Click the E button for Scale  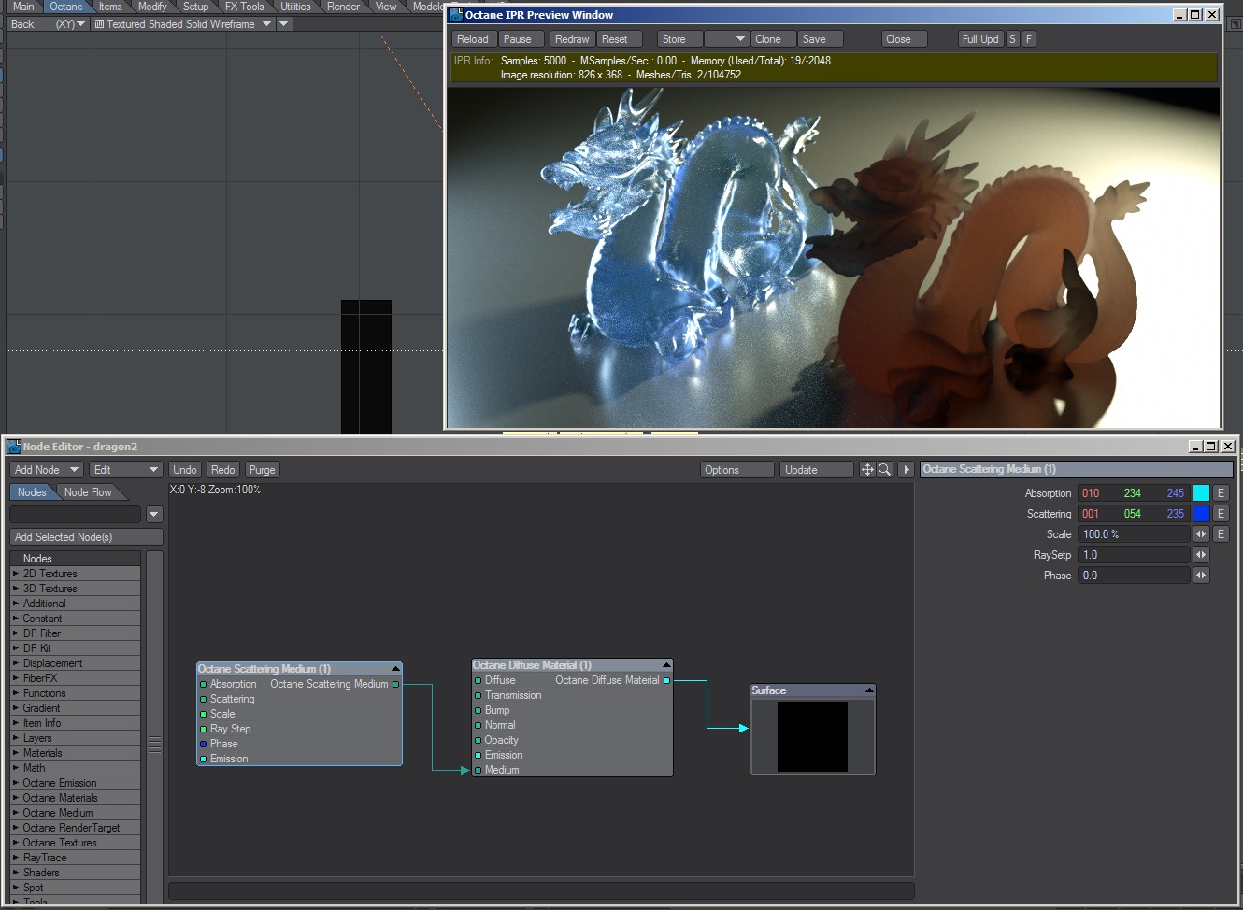(1221, 534)
